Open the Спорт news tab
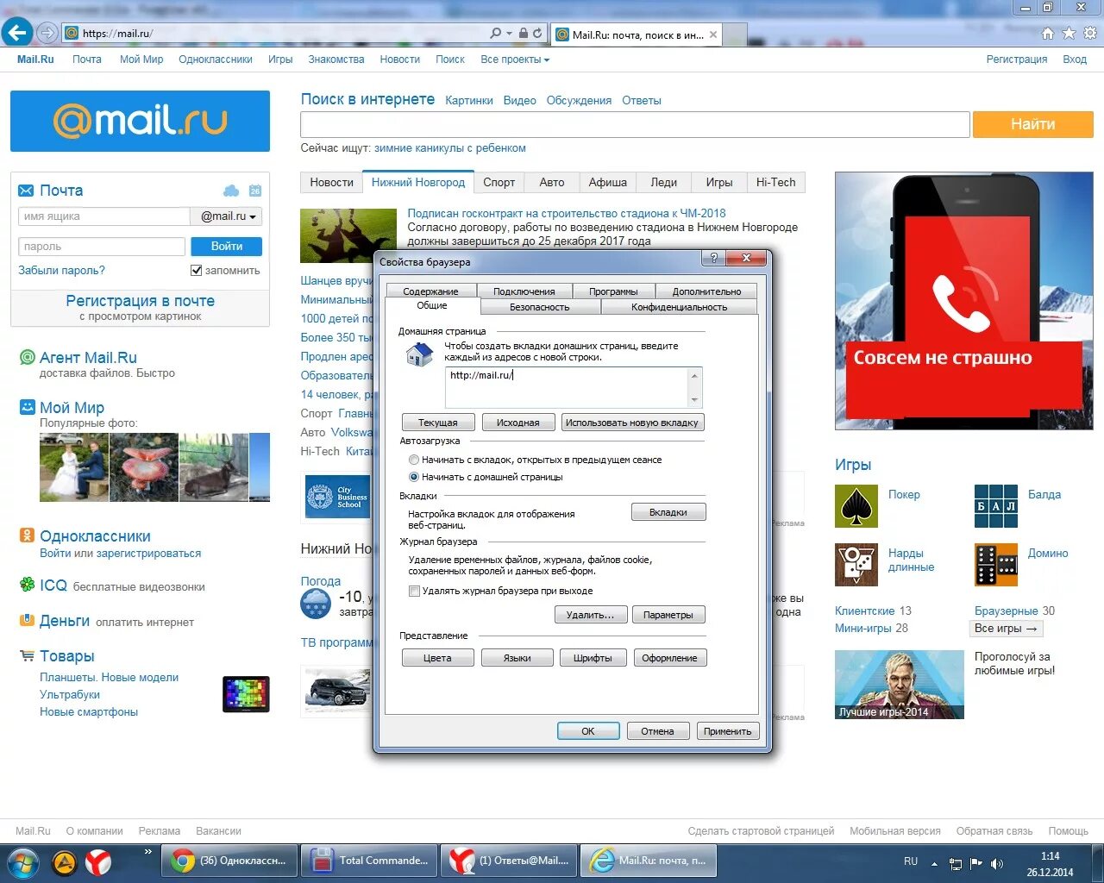Viewport: 1104px width, 883px height. (499, 182)
